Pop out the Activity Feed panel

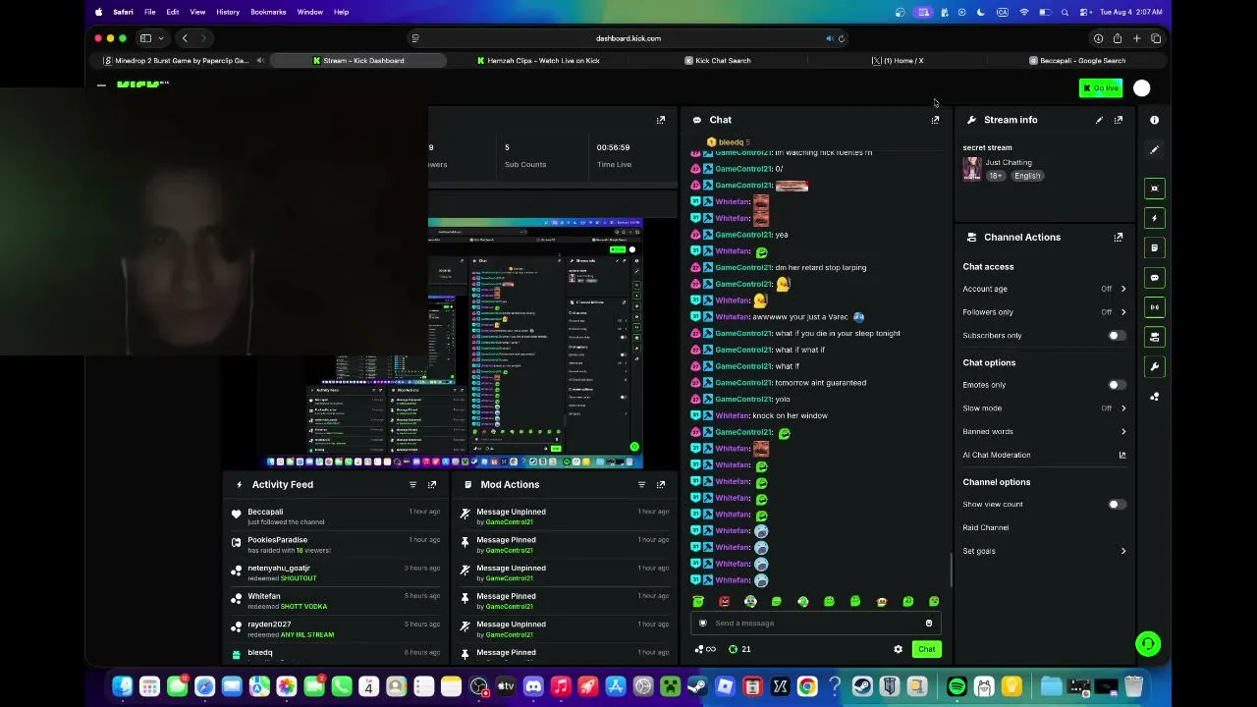click(x=432, y=485)
